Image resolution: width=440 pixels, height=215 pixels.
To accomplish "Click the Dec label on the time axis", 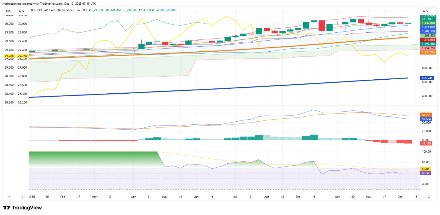I will point(400,197).
